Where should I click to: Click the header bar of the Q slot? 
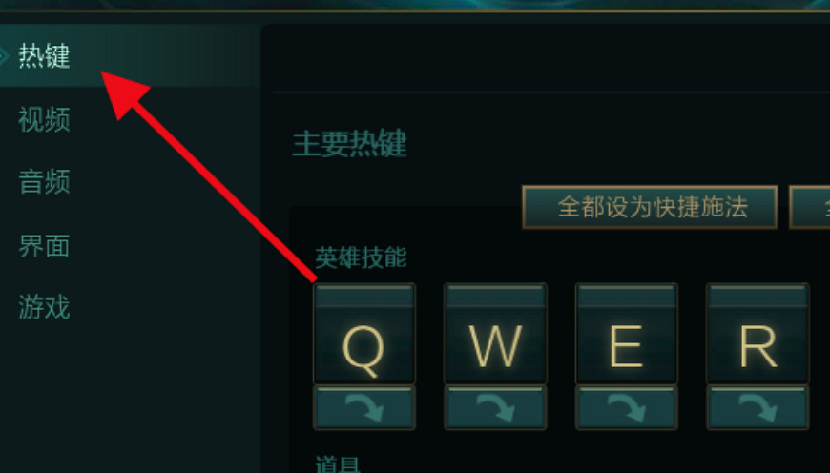pos(364,296)
